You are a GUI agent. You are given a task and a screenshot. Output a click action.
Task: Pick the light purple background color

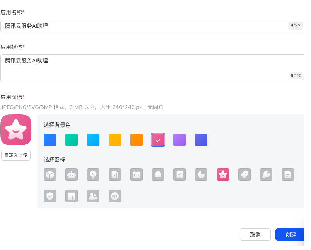[180, 140]
